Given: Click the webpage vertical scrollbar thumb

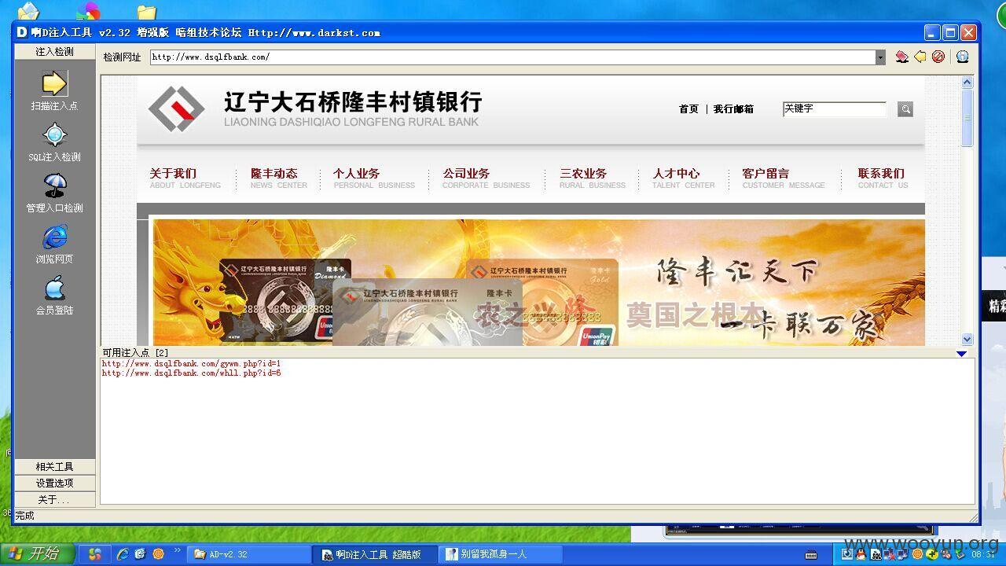Looking at the screenshot, I should [967, 118].
